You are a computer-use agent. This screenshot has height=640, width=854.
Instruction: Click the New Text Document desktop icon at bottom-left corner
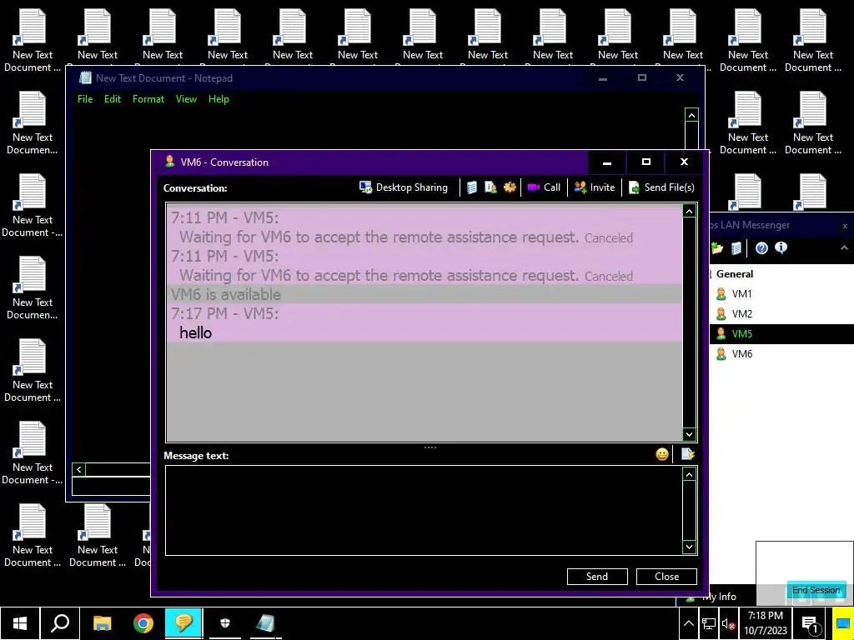[x=33, y=536]
